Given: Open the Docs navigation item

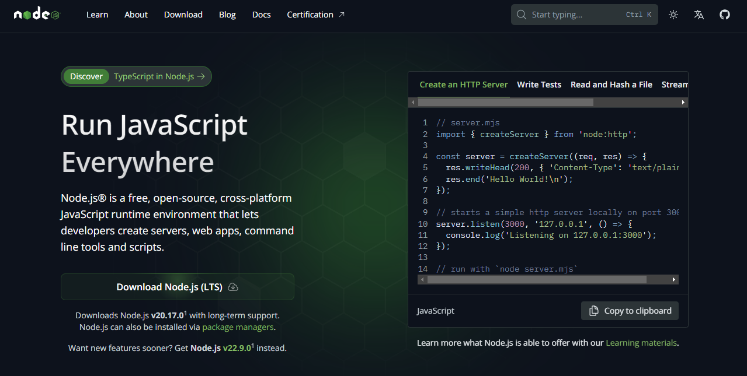Looking at the screenshot, I should [x=262, y=15].
